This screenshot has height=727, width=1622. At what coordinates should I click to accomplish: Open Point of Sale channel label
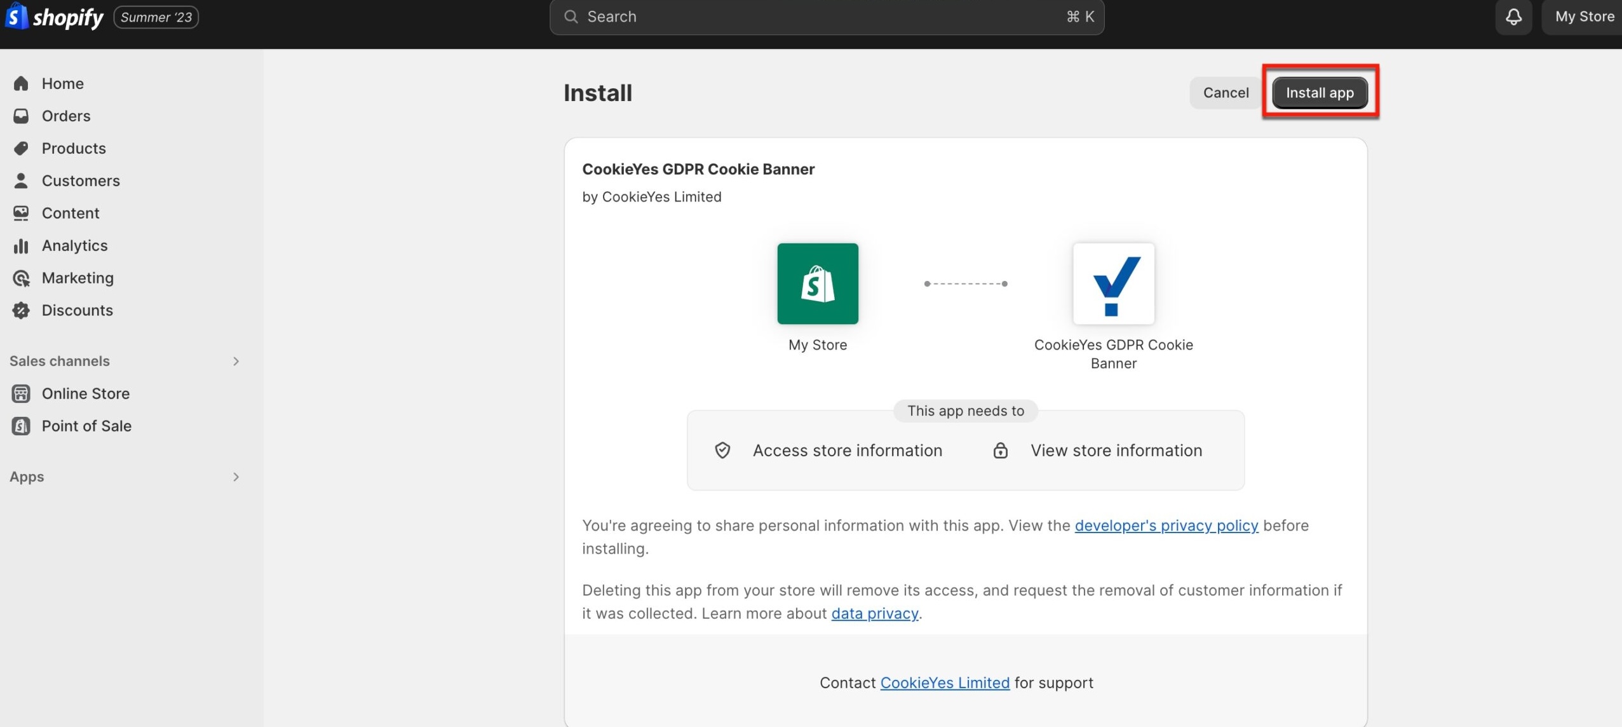tap(86, 426)
